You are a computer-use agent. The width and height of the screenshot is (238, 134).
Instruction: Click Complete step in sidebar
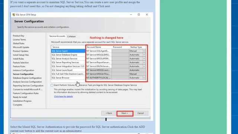17,105
